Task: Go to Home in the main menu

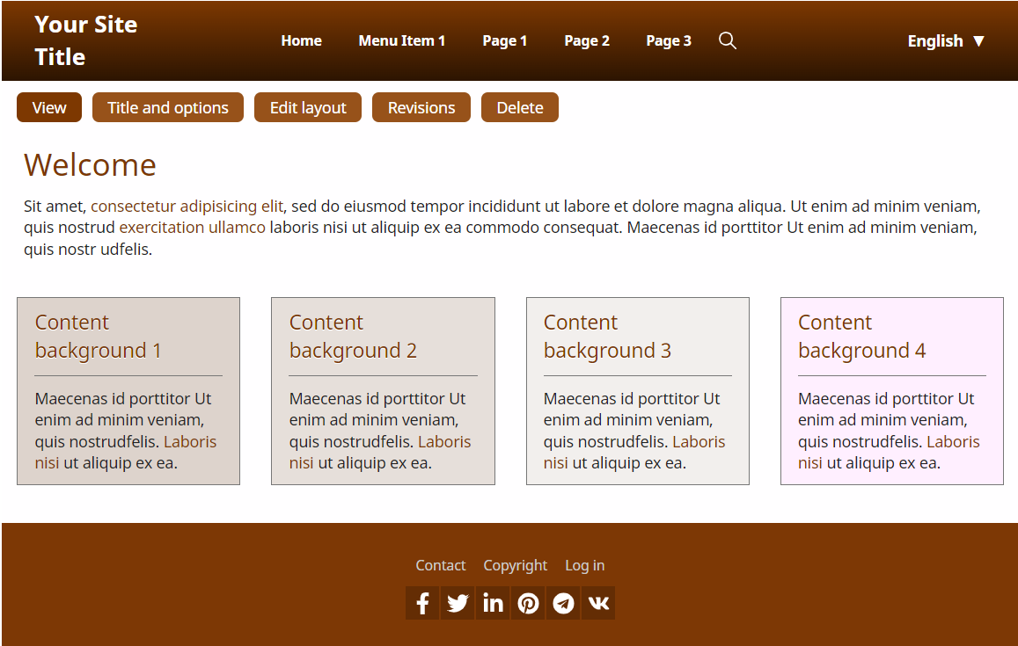Action: 301,40
